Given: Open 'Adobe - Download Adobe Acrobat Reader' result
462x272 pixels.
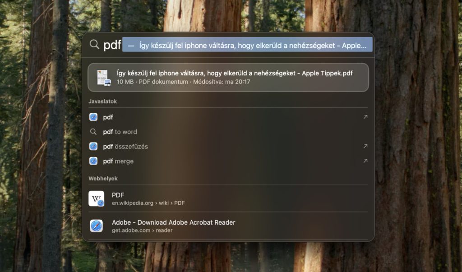Looking at the screenshot, I should tap(228, 226).
